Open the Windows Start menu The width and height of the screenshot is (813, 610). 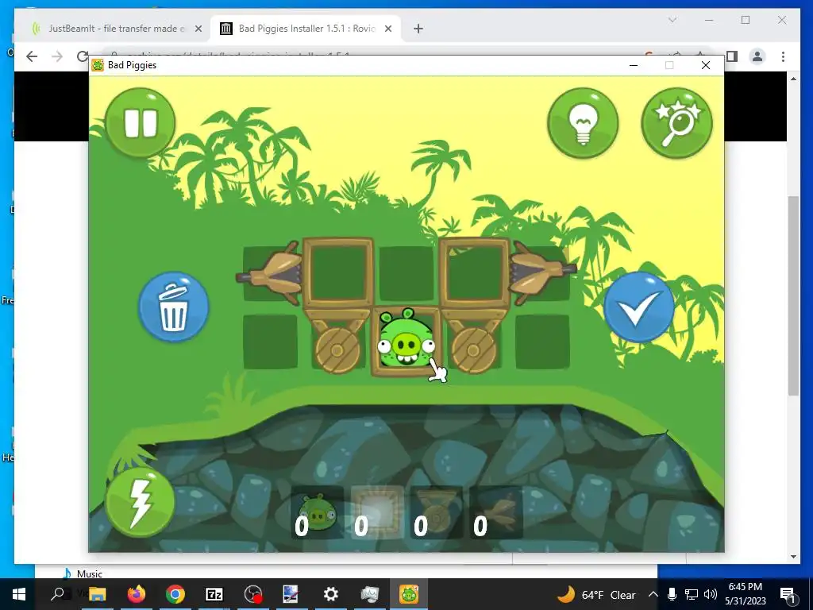point(19,594)
